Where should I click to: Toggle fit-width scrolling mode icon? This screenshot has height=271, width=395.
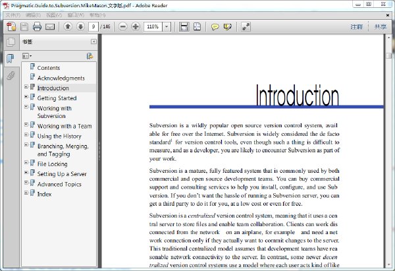click(x=184, y=26)
